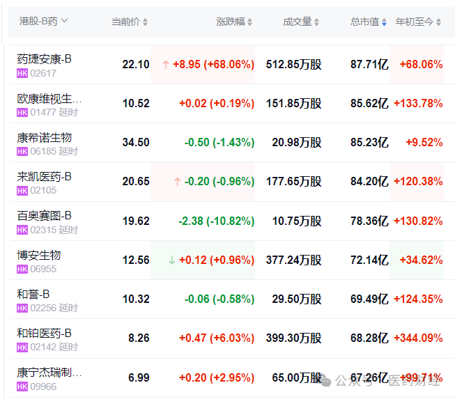Open 百奥赛图-B stock entry
The width and height of the screenshot is (455, 399).
[x=44, y=216]
